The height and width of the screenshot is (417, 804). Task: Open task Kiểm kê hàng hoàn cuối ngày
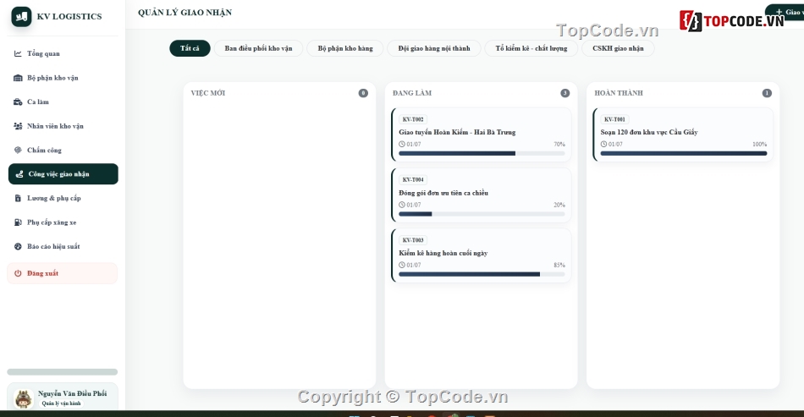481,255
